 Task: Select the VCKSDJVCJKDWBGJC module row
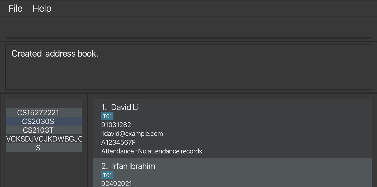44,139
